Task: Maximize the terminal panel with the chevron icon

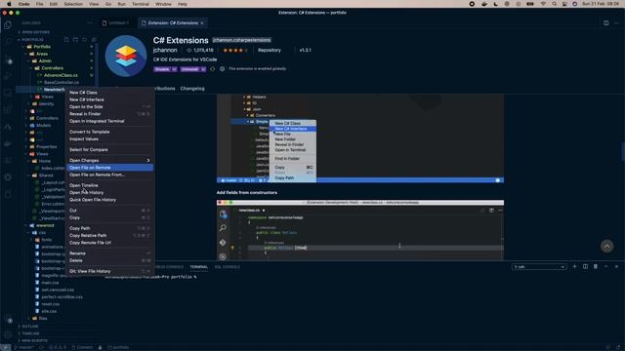Action: coord(605,266)
